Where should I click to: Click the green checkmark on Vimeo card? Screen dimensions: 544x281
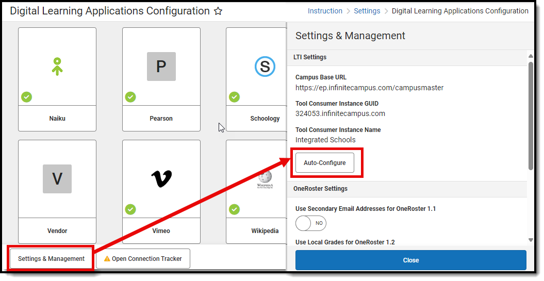130,209
